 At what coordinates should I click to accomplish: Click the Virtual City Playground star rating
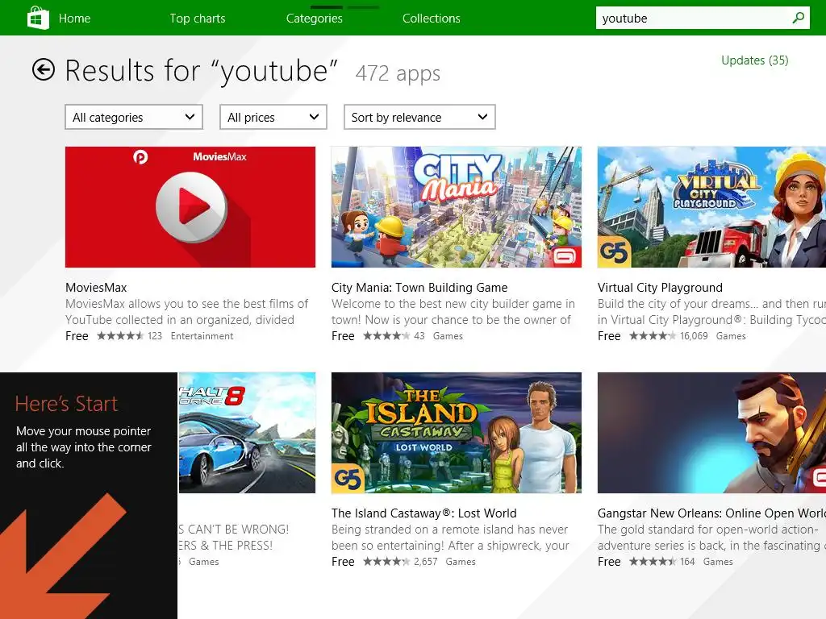[652, 336]
